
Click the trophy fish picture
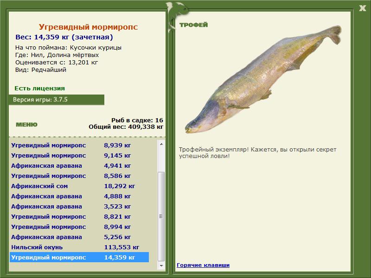pyautogui.click(x=263, y=79)
